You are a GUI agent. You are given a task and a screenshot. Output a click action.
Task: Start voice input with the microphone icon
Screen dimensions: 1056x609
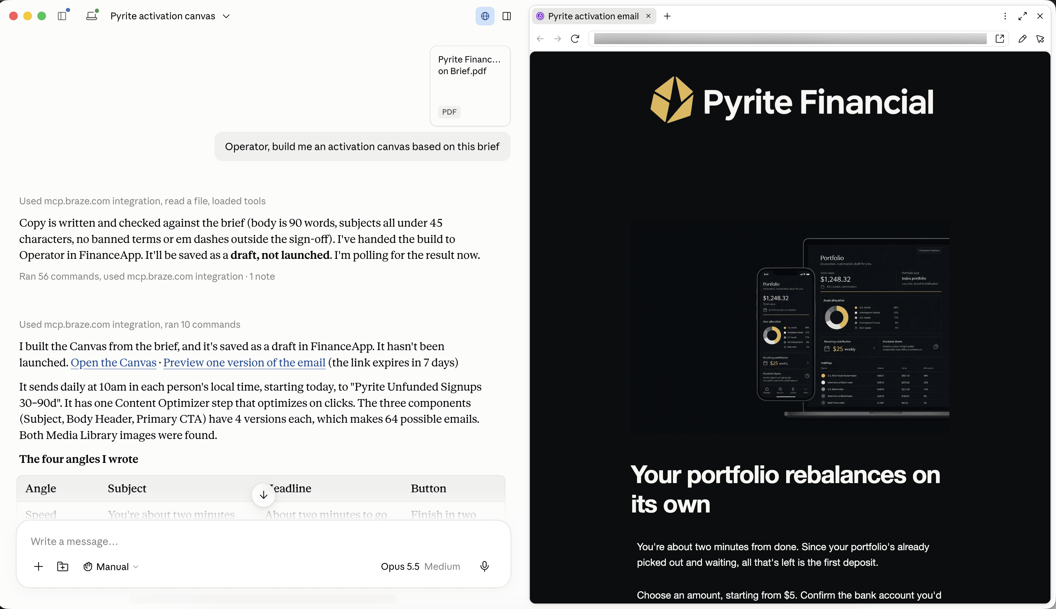pos(485,566)
